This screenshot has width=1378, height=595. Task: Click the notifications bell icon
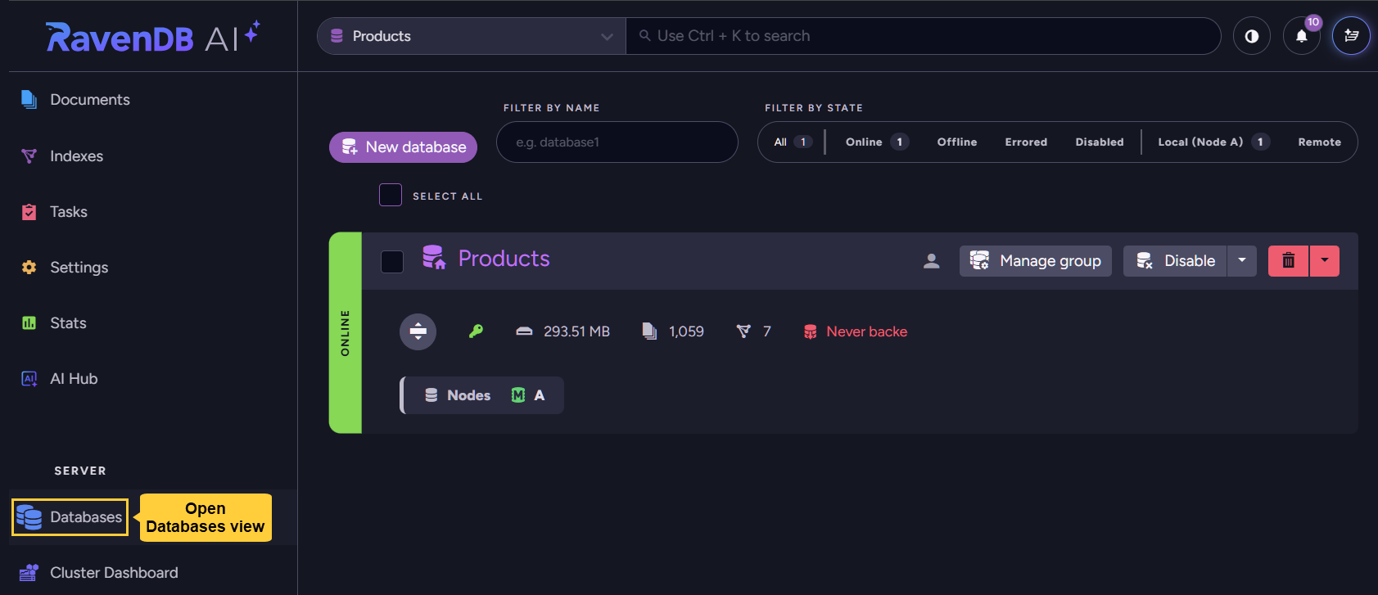point(1301,36)
